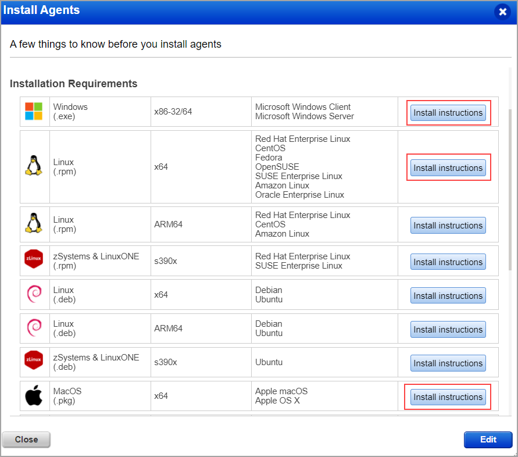Open install instructions for Windows exe
518x457 pixels.
448,112
